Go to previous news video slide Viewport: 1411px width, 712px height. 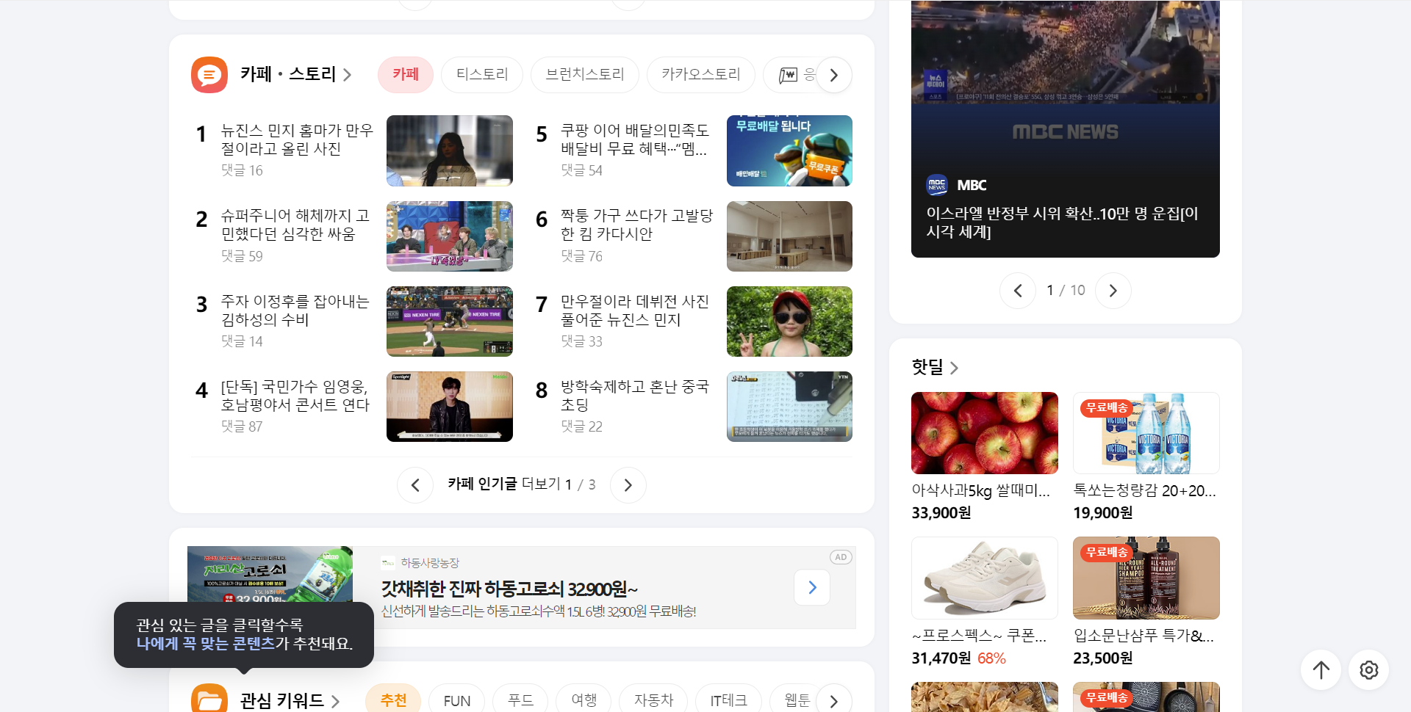(1018, 291)
